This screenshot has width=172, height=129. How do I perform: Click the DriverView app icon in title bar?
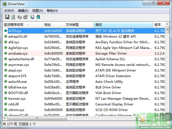tap(4, 4)
